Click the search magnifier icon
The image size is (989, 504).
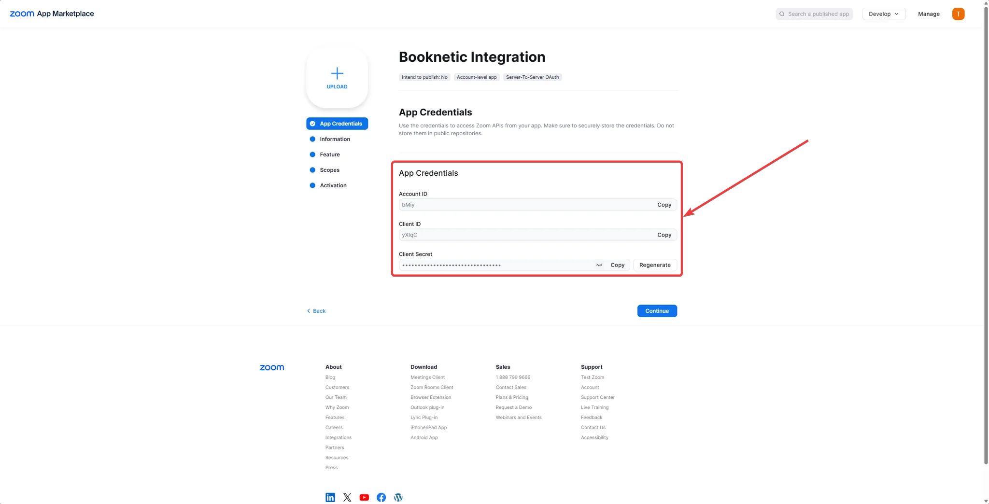(782, 14)
